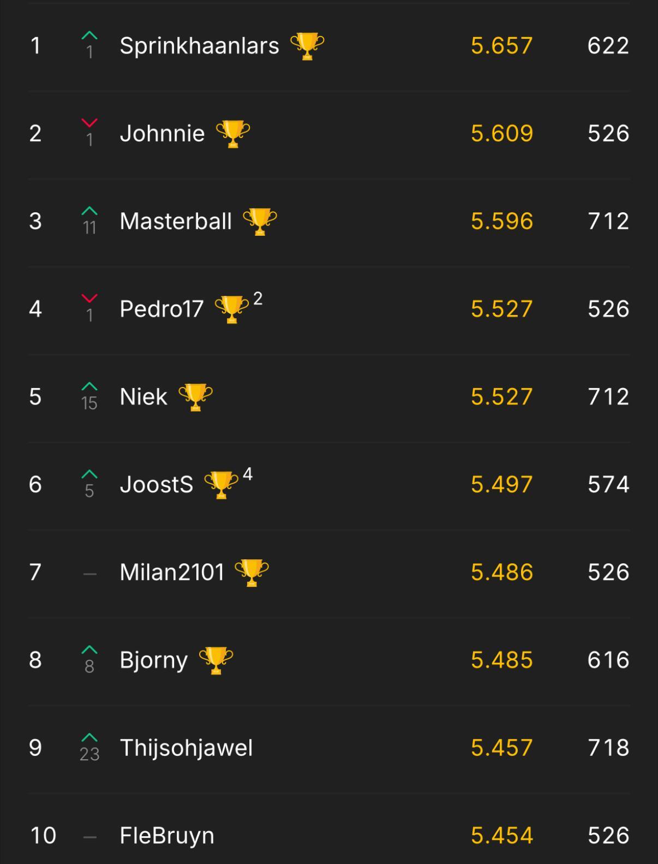Click the trophy icon beside Niek
Image resolution: width=658 pixels, height=864 pixels.
(195, 397)
